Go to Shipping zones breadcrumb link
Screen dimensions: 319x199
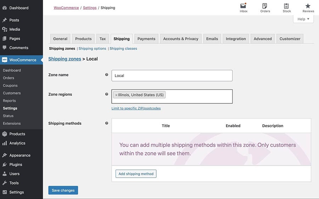(65, 59)
